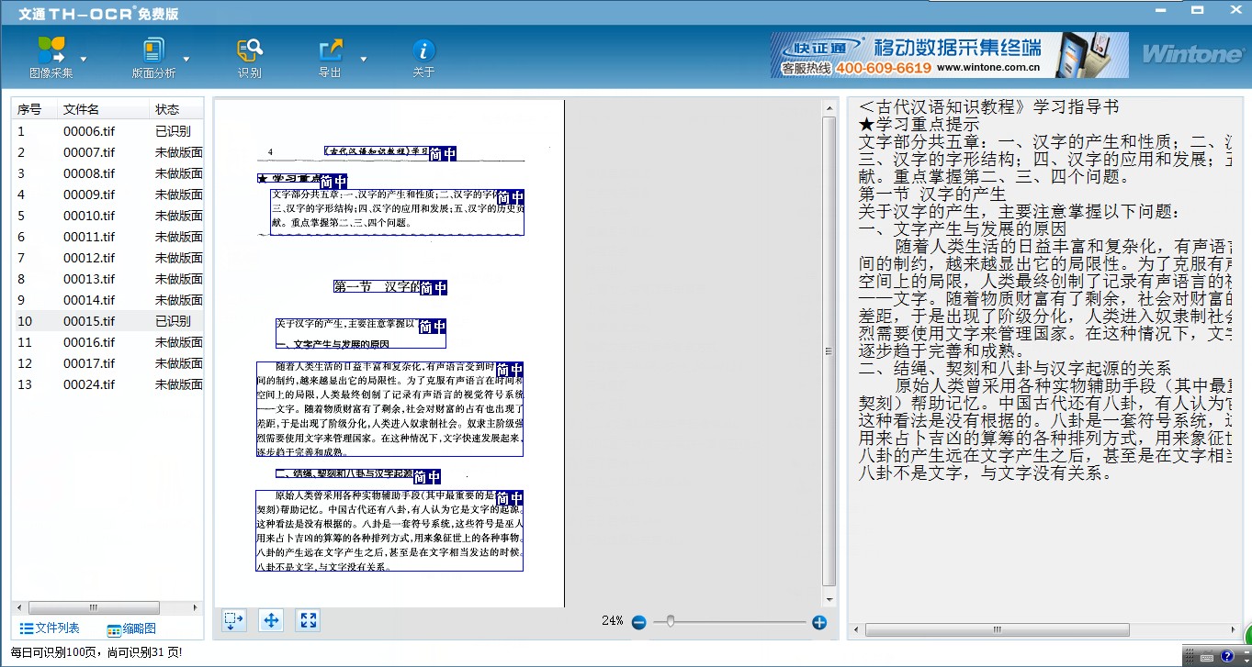
Task: Click the zoom-in plus on the zoom slider
Action: point(818,621)
